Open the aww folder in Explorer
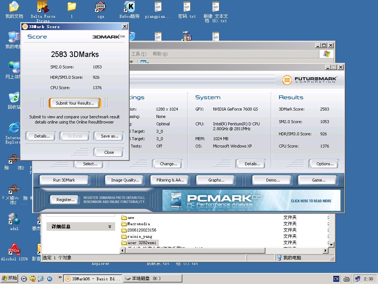Viewport: 378px width, 284px height. pyautogui.click(x=128, y=217)
